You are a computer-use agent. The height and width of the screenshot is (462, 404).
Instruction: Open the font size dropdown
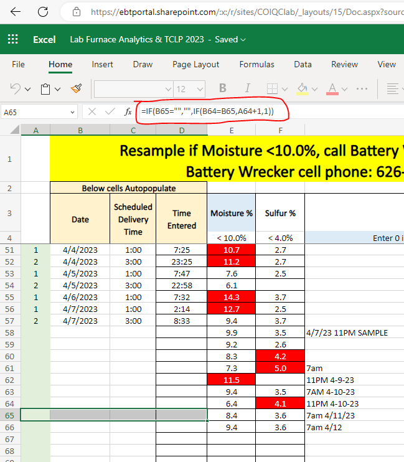coord(200,89)
